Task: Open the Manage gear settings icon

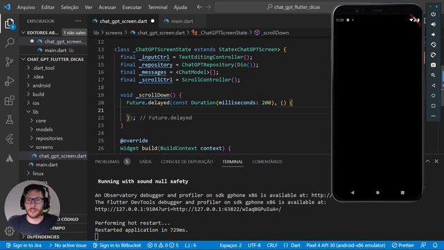Action: [9, 231]
